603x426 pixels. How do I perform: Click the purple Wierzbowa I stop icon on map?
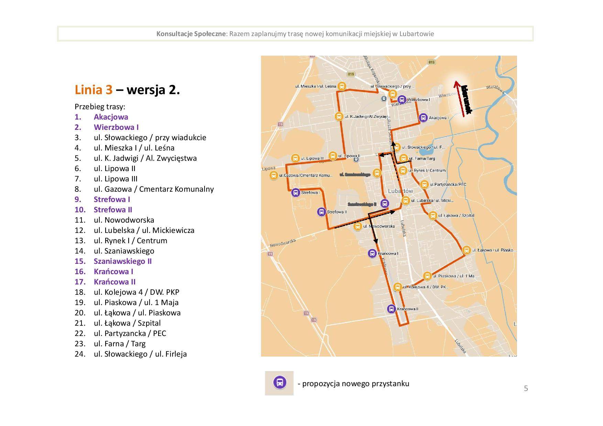402,100
